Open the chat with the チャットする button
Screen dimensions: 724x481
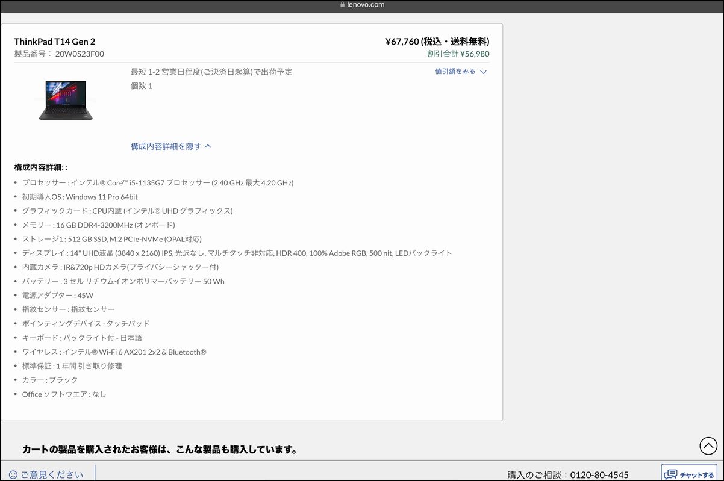point(689,474)
